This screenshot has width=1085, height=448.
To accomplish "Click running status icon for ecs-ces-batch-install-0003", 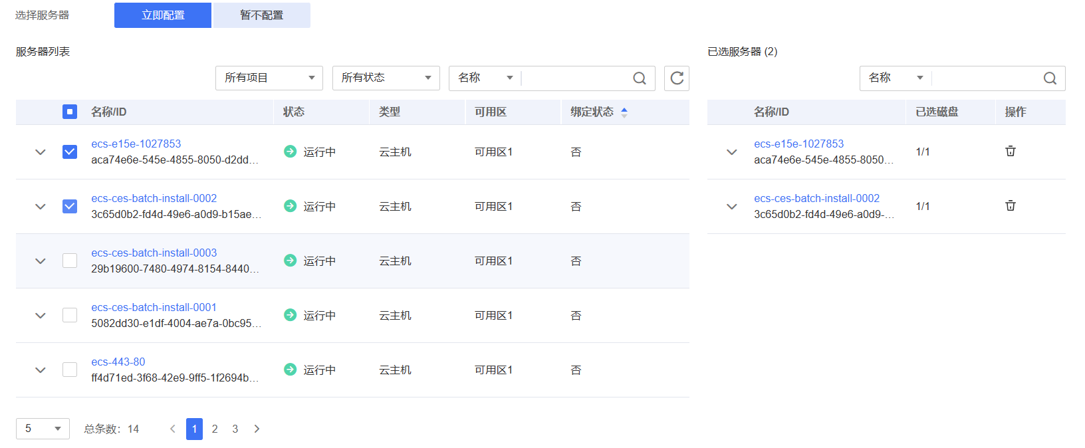I will coord(290,261).
